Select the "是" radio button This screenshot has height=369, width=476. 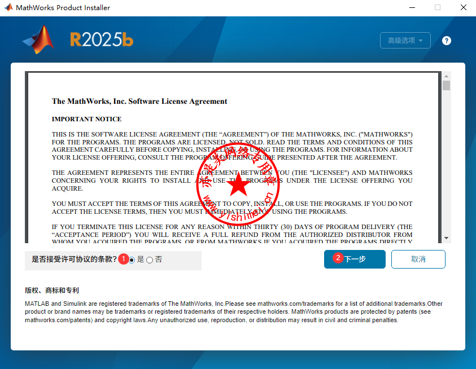click(x=132, y=260)
